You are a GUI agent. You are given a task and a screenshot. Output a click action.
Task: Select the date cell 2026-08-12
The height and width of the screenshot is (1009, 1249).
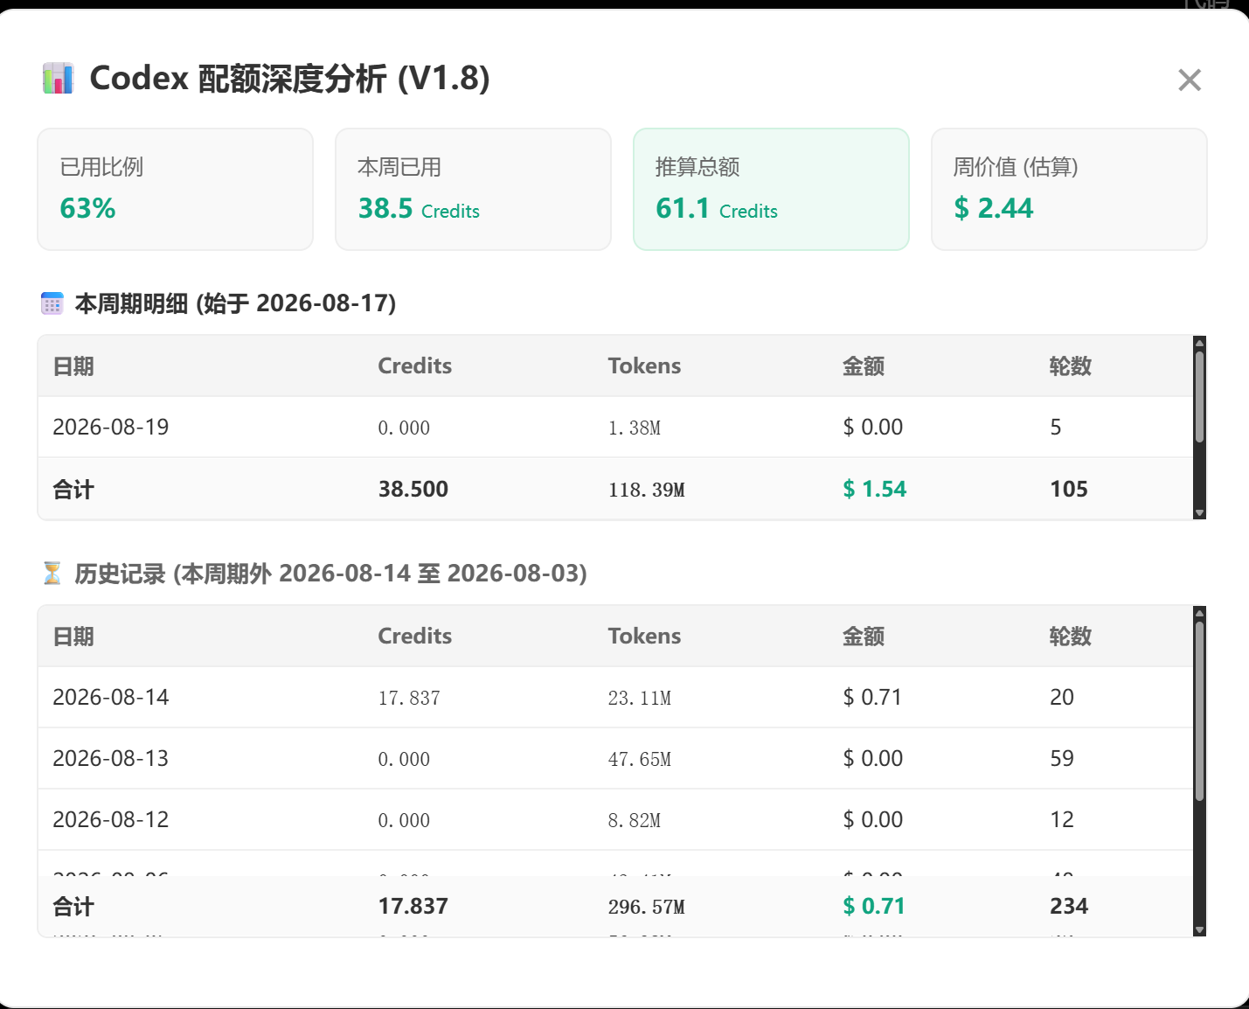click(x=111, y=819)
